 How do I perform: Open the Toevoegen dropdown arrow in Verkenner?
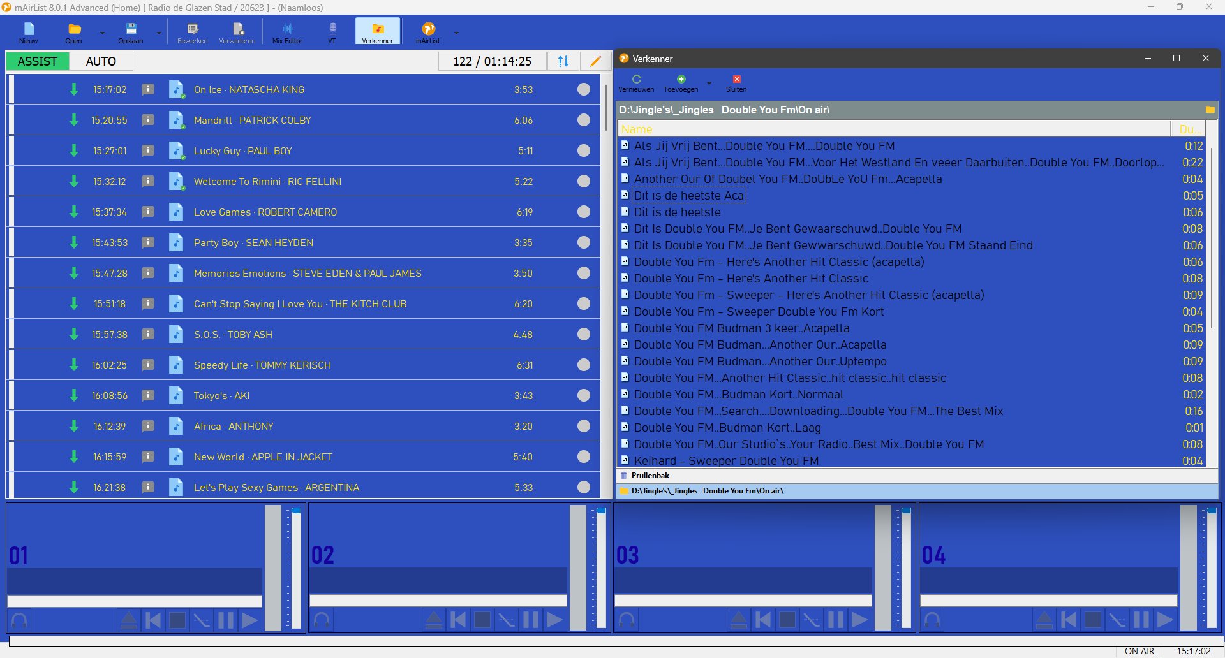[x=709, y=83]
